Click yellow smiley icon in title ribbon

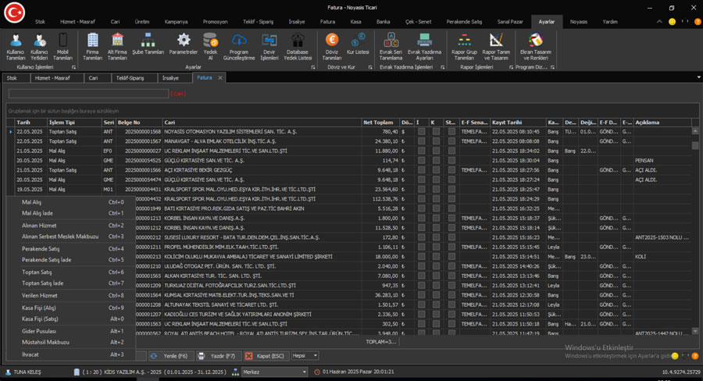pyautogui.click(x=672, y=22)
